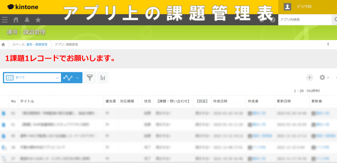Click the 作成者 column header
This screenshot has height=163, width=337.
click(260, 102)
